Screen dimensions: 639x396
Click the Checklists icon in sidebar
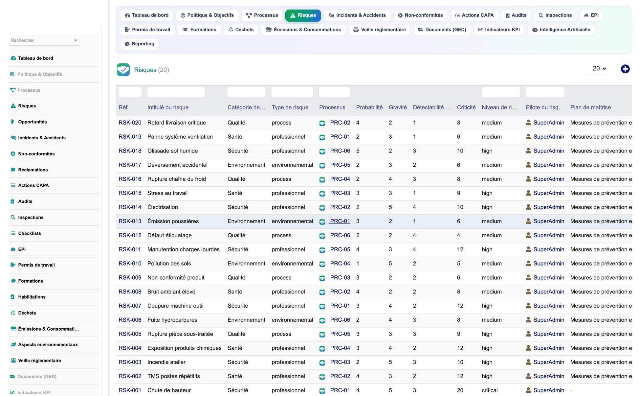[x=13, y=233]
